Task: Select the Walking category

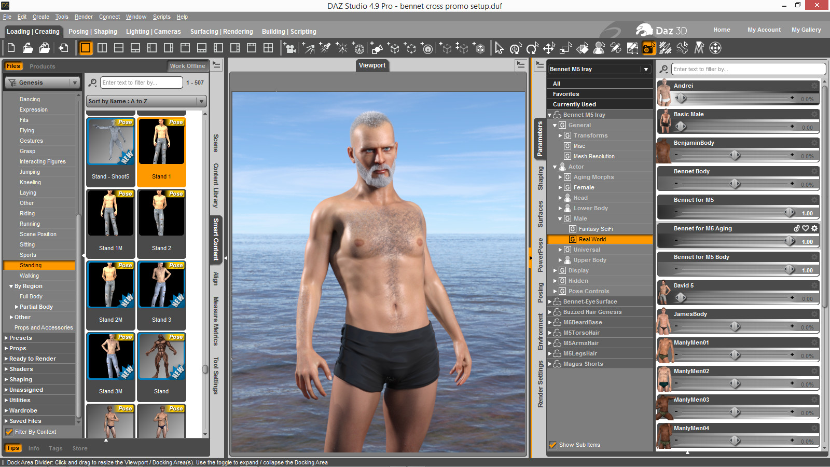Action: coord(29,276)
